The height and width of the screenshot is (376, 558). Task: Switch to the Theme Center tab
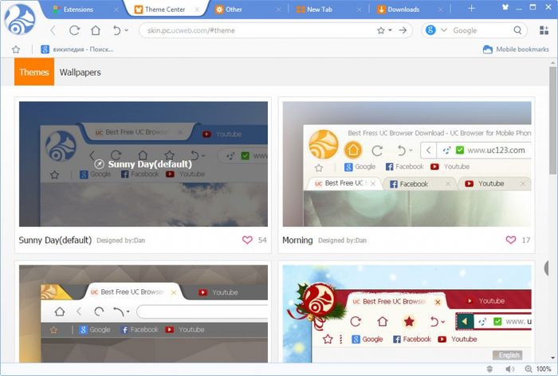(165, 10)
